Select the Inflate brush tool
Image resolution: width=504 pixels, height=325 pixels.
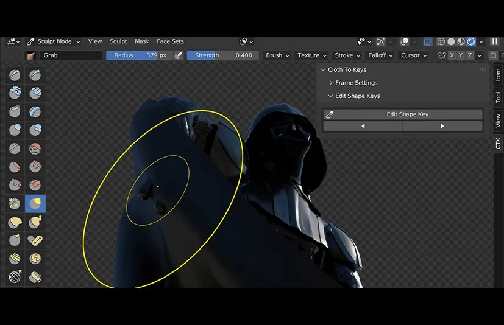point(15,130)
